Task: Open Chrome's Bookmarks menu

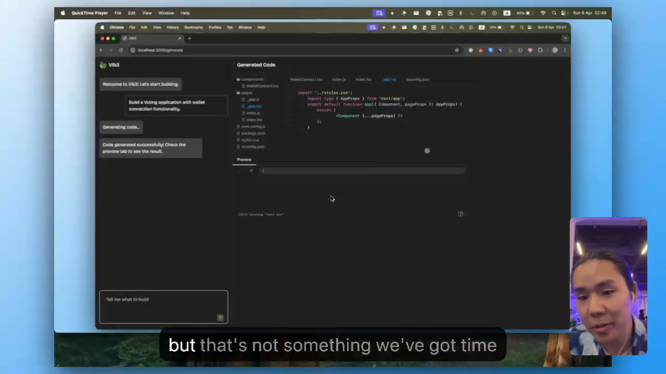Action: (194, 28)
